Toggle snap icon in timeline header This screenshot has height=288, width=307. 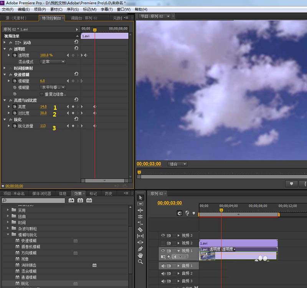click(180, 213)
